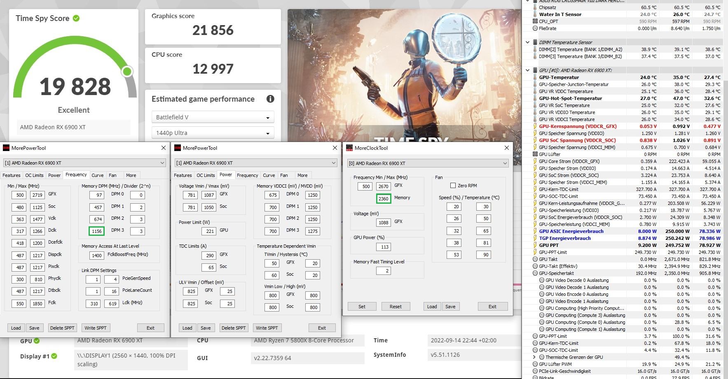Open the Curve tab in the Frequency MorePowerTool window
This screenshot has height=379, width=728.
pyautogui.click(x=98, y=175)
